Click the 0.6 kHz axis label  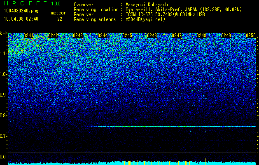pos(3,157)
